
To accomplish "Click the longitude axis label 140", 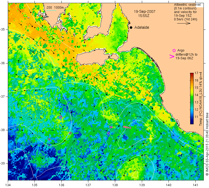I will (169, 185).
